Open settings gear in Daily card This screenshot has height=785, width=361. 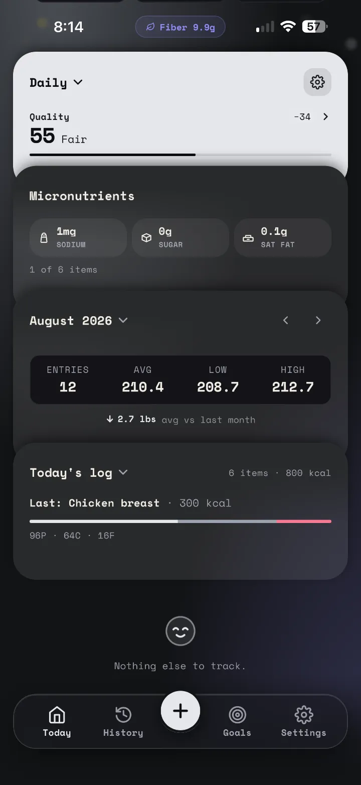coord(317,82)
